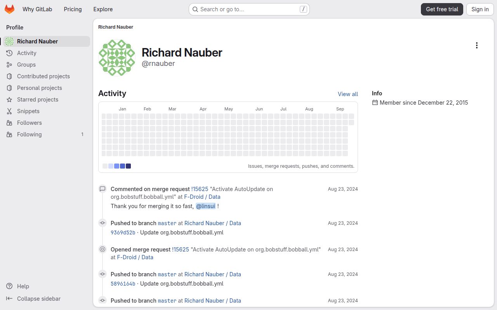Click the lightest contribution legend swatch

pyautogui.click(x=105, y=166)
